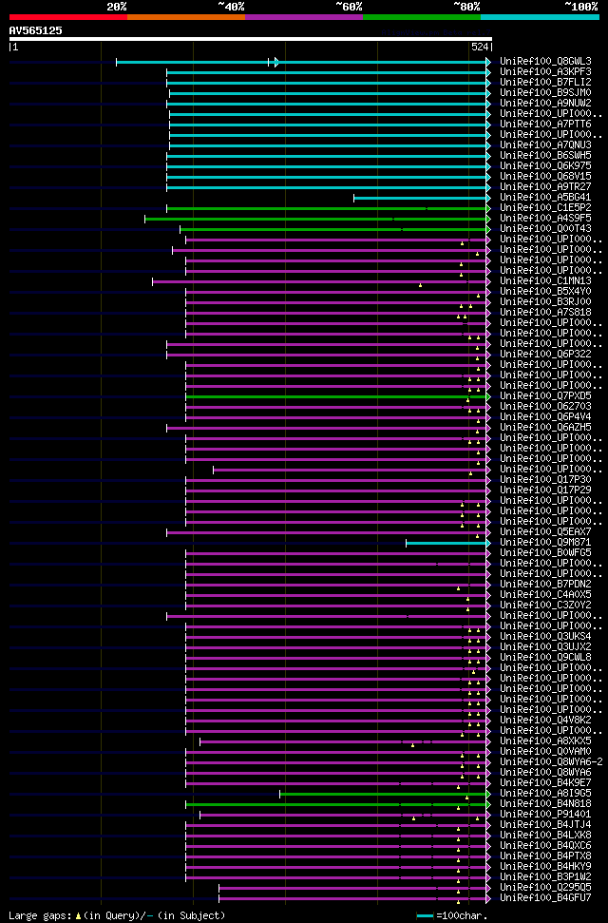This screenshot has height=923, width=608.
Task: Select label UniRef100_A8XKX5
Action: tap(545, 741)
